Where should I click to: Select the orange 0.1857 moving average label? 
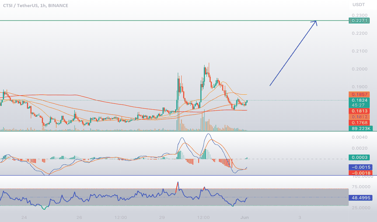(x=359, y=94)
